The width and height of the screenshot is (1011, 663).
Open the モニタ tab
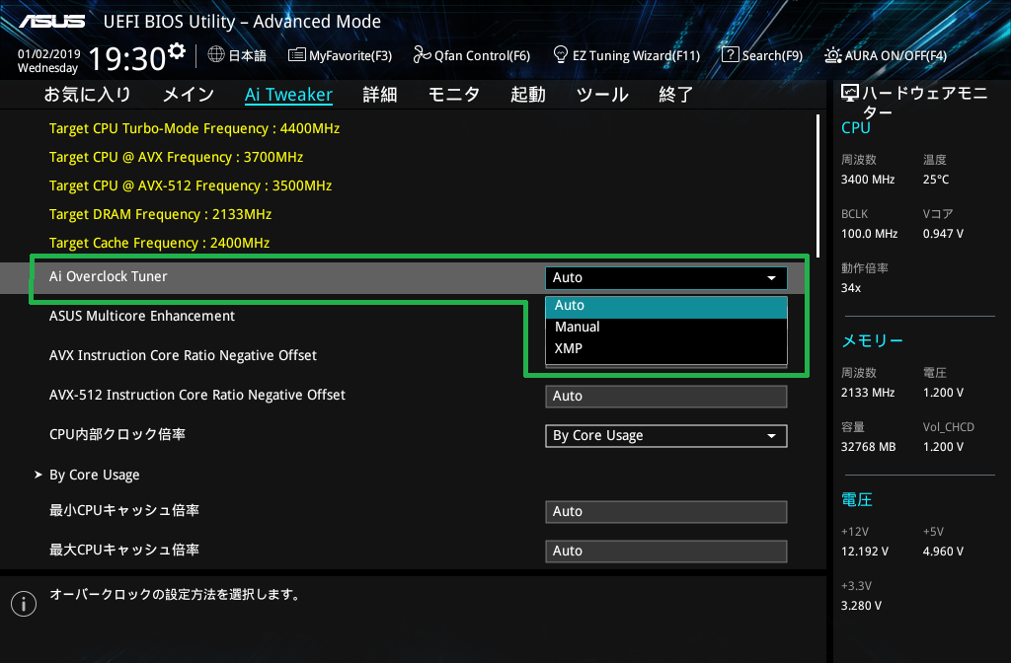coord(454,95)
